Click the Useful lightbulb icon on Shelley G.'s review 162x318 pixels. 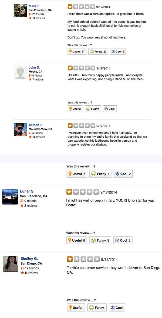[x=71, y=307]
